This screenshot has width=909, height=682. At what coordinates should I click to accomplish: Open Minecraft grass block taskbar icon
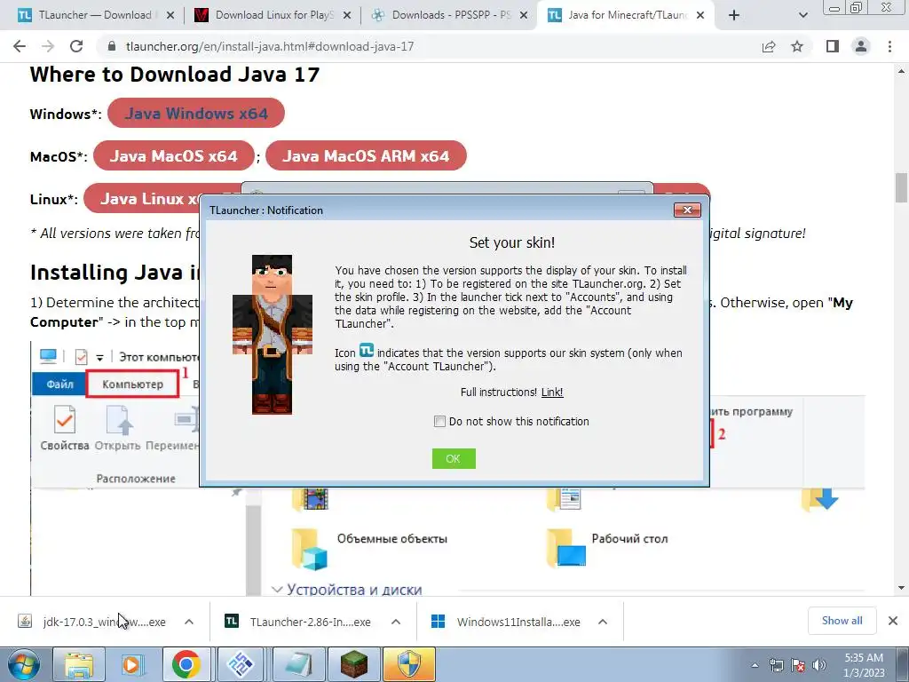click(x=353, y=664)
